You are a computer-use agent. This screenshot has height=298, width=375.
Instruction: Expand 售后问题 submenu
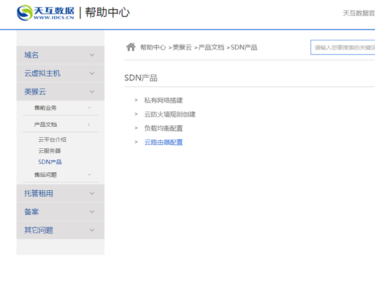coord(60,175)
